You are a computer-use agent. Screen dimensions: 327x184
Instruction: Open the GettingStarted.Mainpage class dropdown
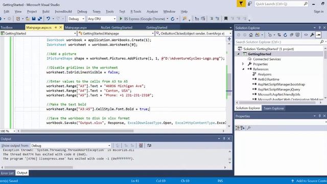click(153, 33)
